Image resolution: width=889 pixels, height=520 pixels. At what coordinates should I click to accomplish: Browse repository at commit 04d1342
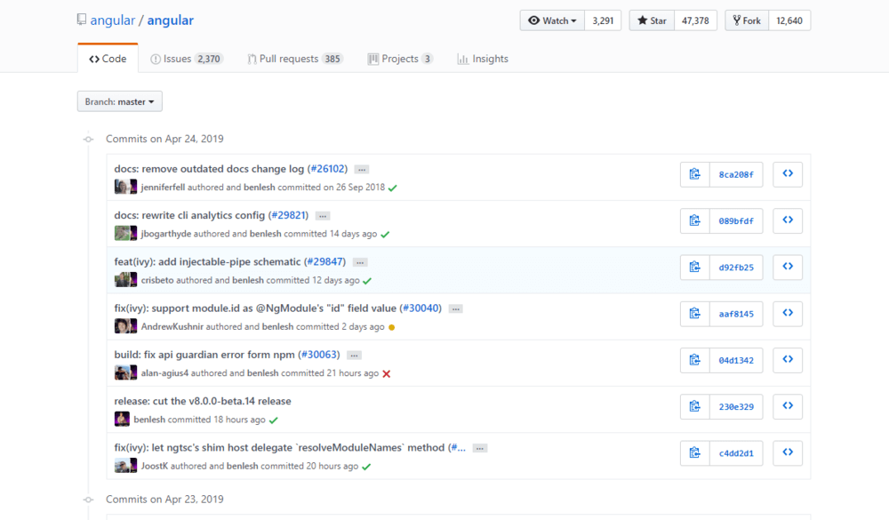788,360
